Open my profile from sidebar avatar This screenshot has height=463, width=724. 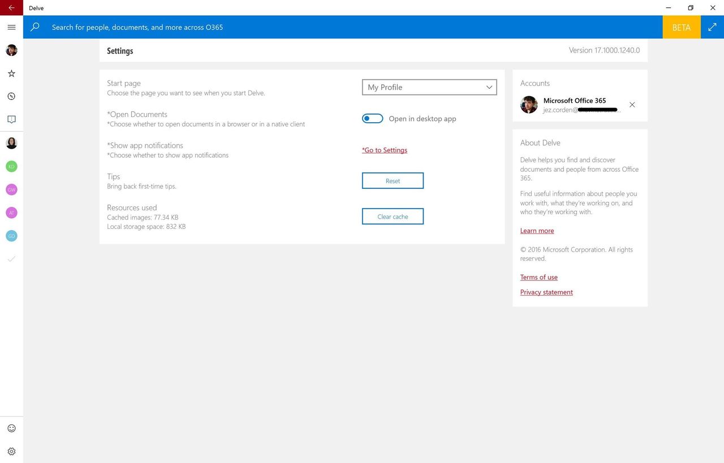point(11,50)
